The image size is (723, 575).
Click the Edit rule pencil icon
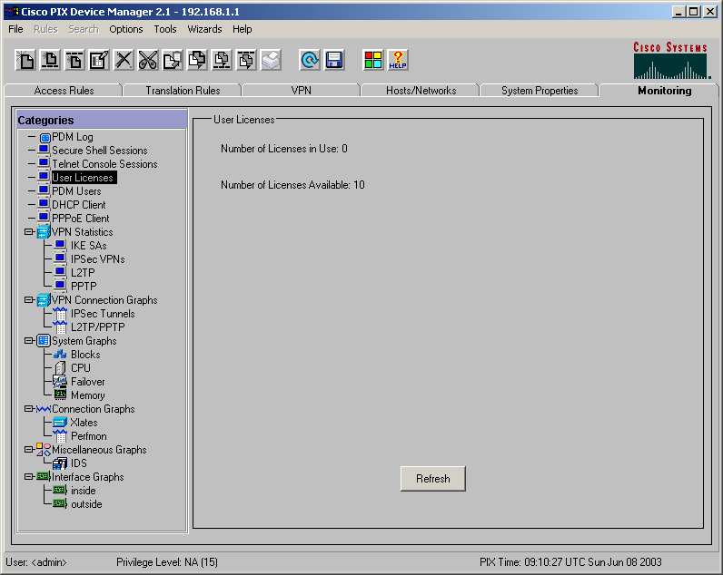coord(99,60)
